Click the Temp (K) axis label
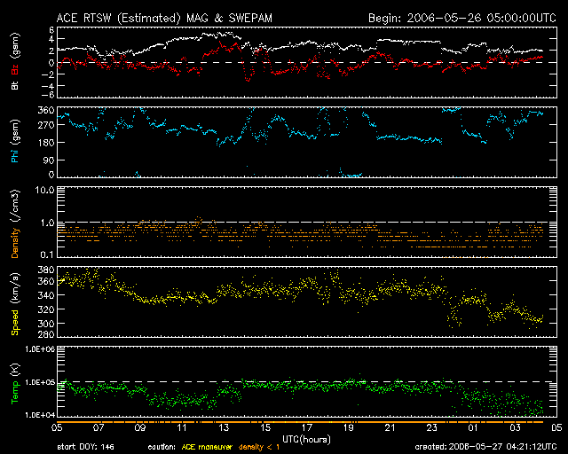The height and width of the screenshot is (454, 568). 15,383
